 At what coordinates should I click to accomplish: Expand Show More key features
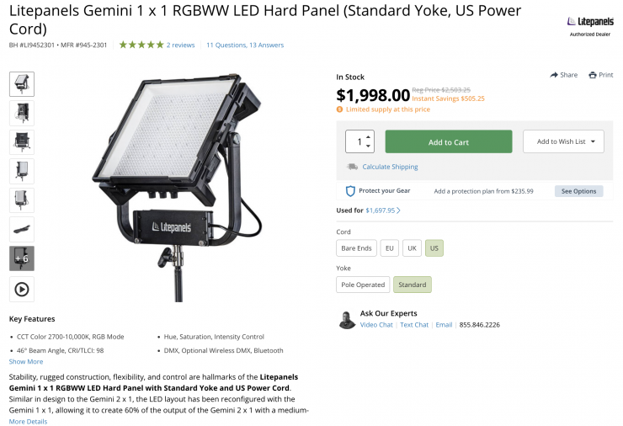(26, 362)
